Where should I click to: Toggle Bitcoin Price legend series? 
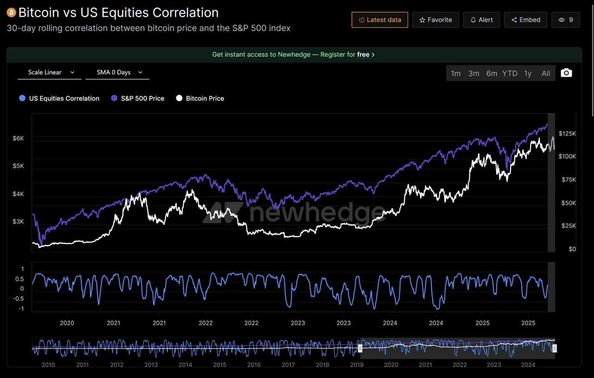(200, 98)
